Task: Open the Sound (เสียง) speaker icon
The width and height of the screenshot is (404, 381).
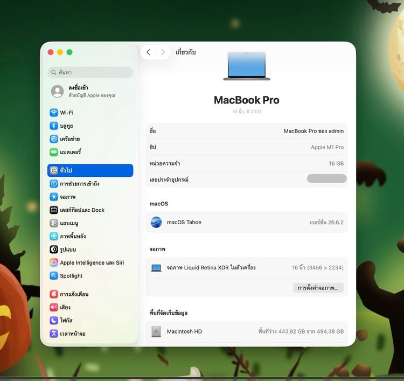Action: pyautogui.click(x=53, y=307)
